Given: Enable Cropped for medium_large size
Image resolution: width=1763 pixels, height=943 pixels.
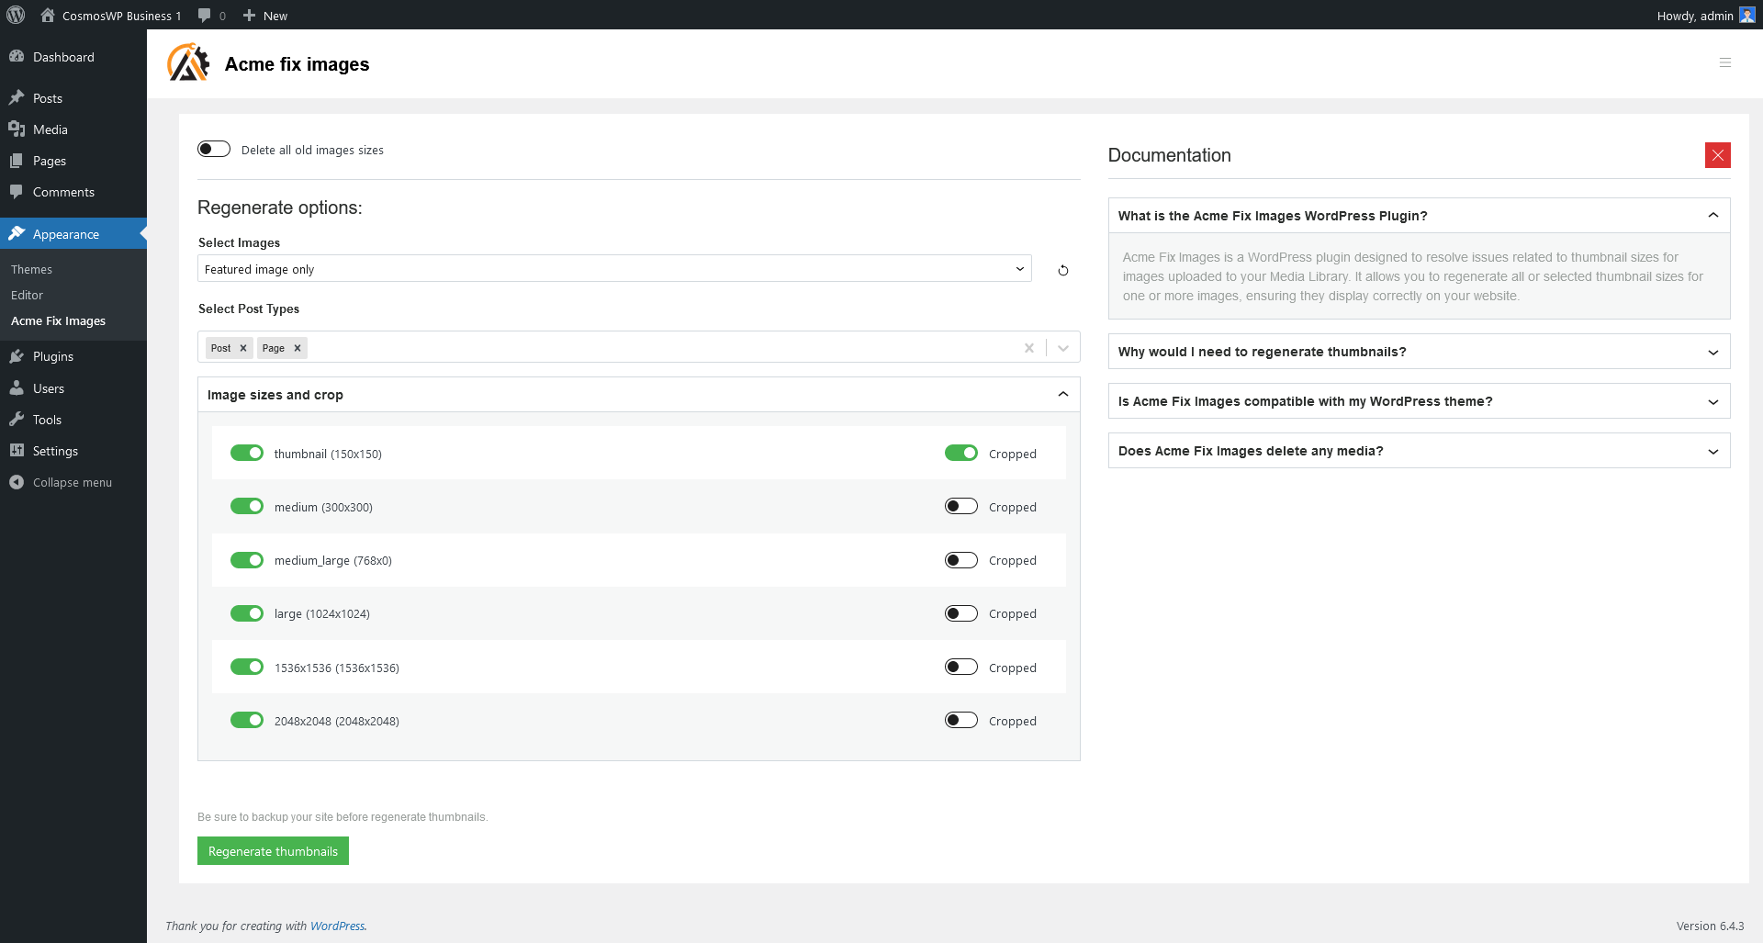Looking at the screenshot, I should (961, 560).
